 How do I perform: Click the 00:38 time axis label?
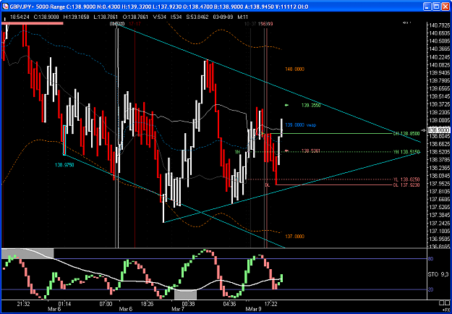(x=188, y=304)
